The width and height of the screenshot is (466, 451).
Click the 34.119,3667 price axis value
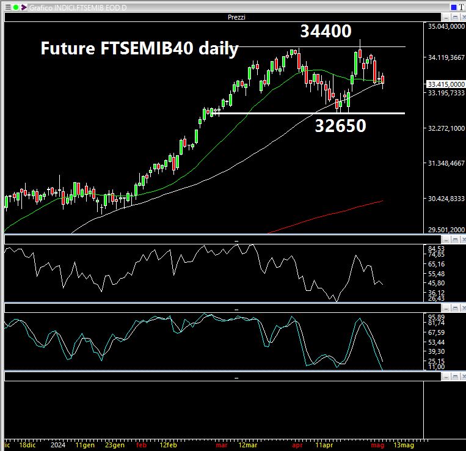(446, 57)
